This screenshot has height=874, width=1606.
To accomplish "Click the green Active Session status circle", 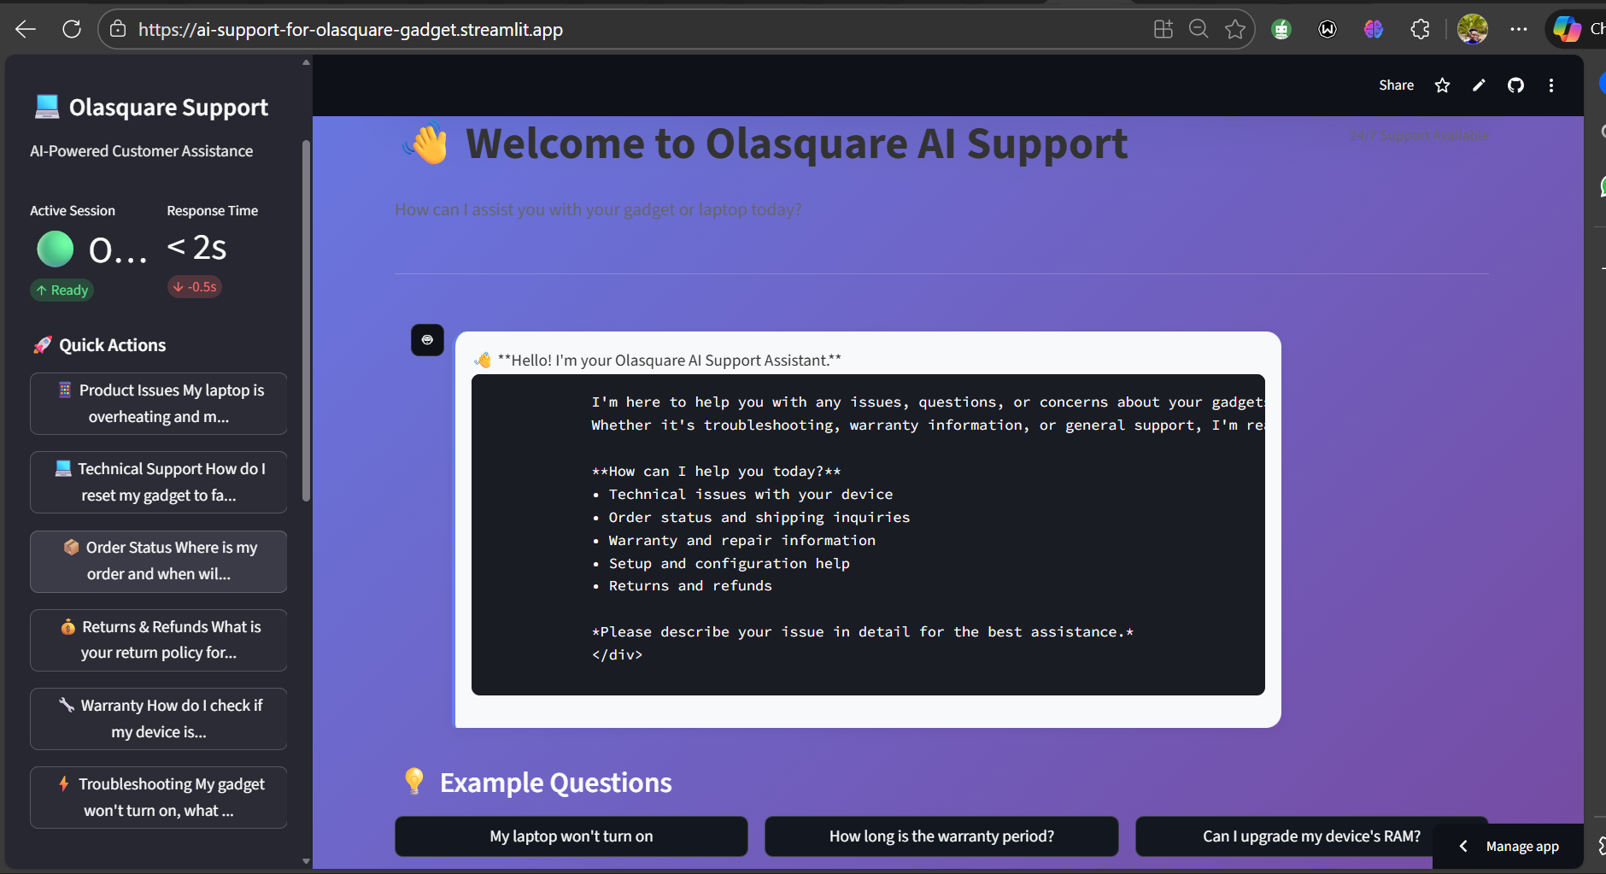I will 54,249.
